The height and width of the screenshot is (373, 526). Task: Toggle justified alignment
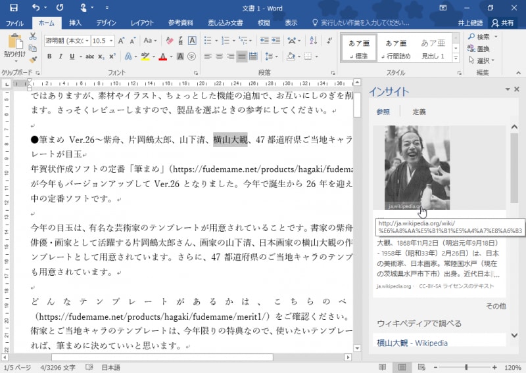point(242,56)
